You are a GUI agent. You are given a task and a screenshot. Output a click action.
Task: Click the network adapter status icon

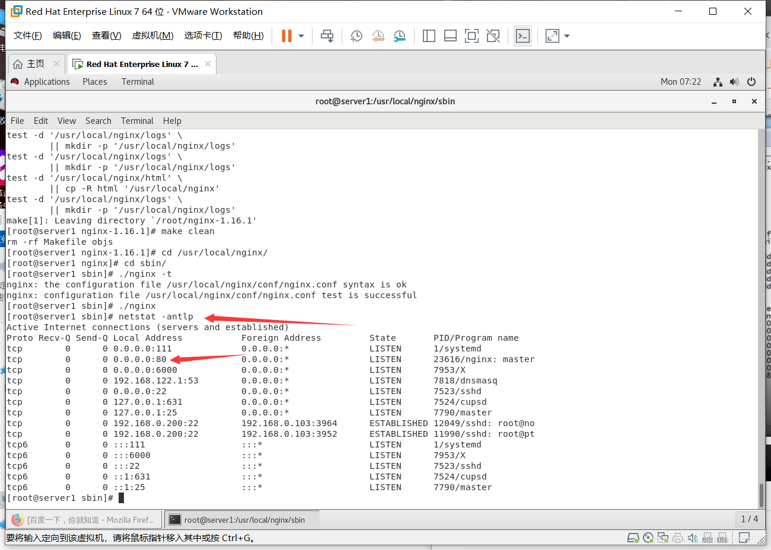pos(663,538)
